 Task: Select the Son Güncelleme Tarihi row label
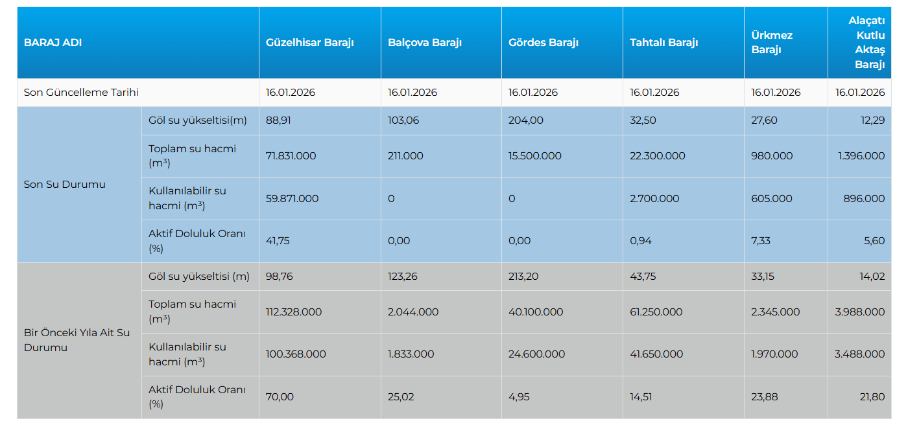[82, 93]
